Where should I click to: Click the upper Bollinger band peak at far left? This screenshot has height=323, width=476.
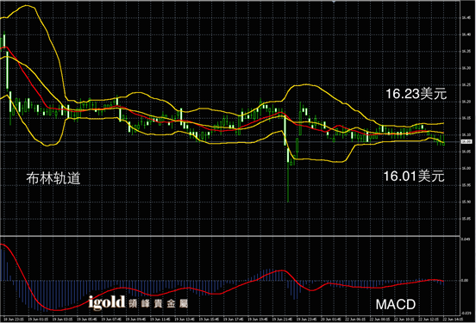(x=27, y=6)
